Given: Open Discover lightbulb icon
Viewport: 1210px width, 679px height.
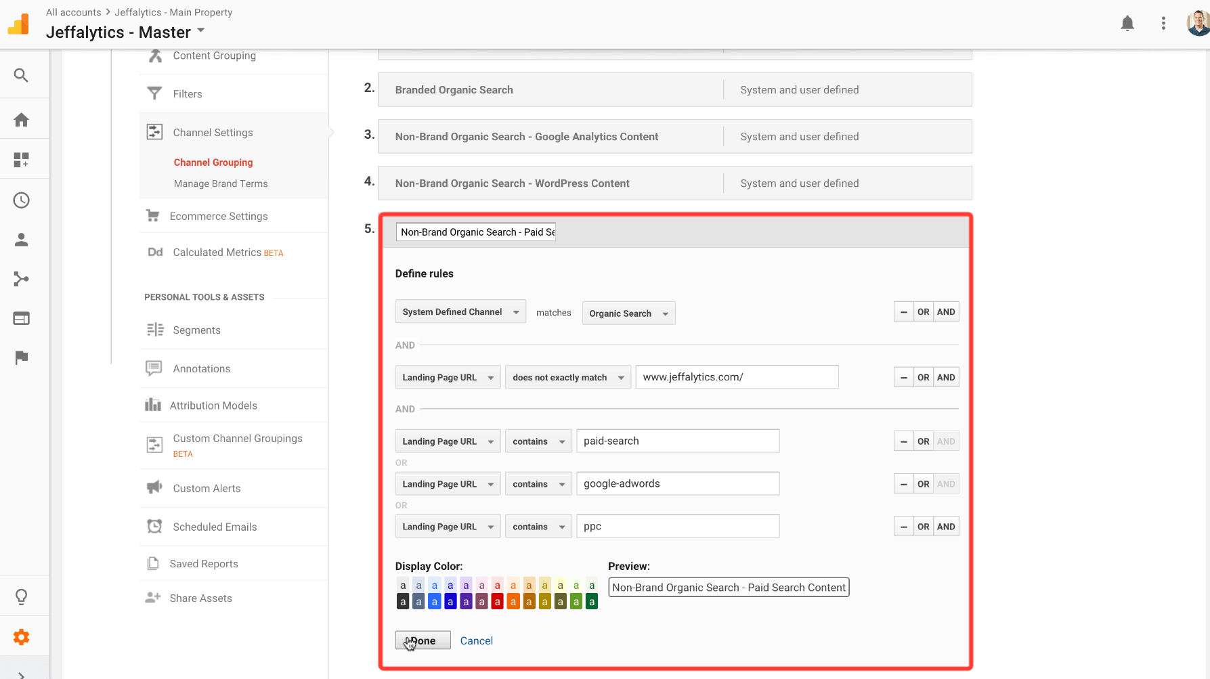Looking at the screenshot, I should click(x=21, y=596).
